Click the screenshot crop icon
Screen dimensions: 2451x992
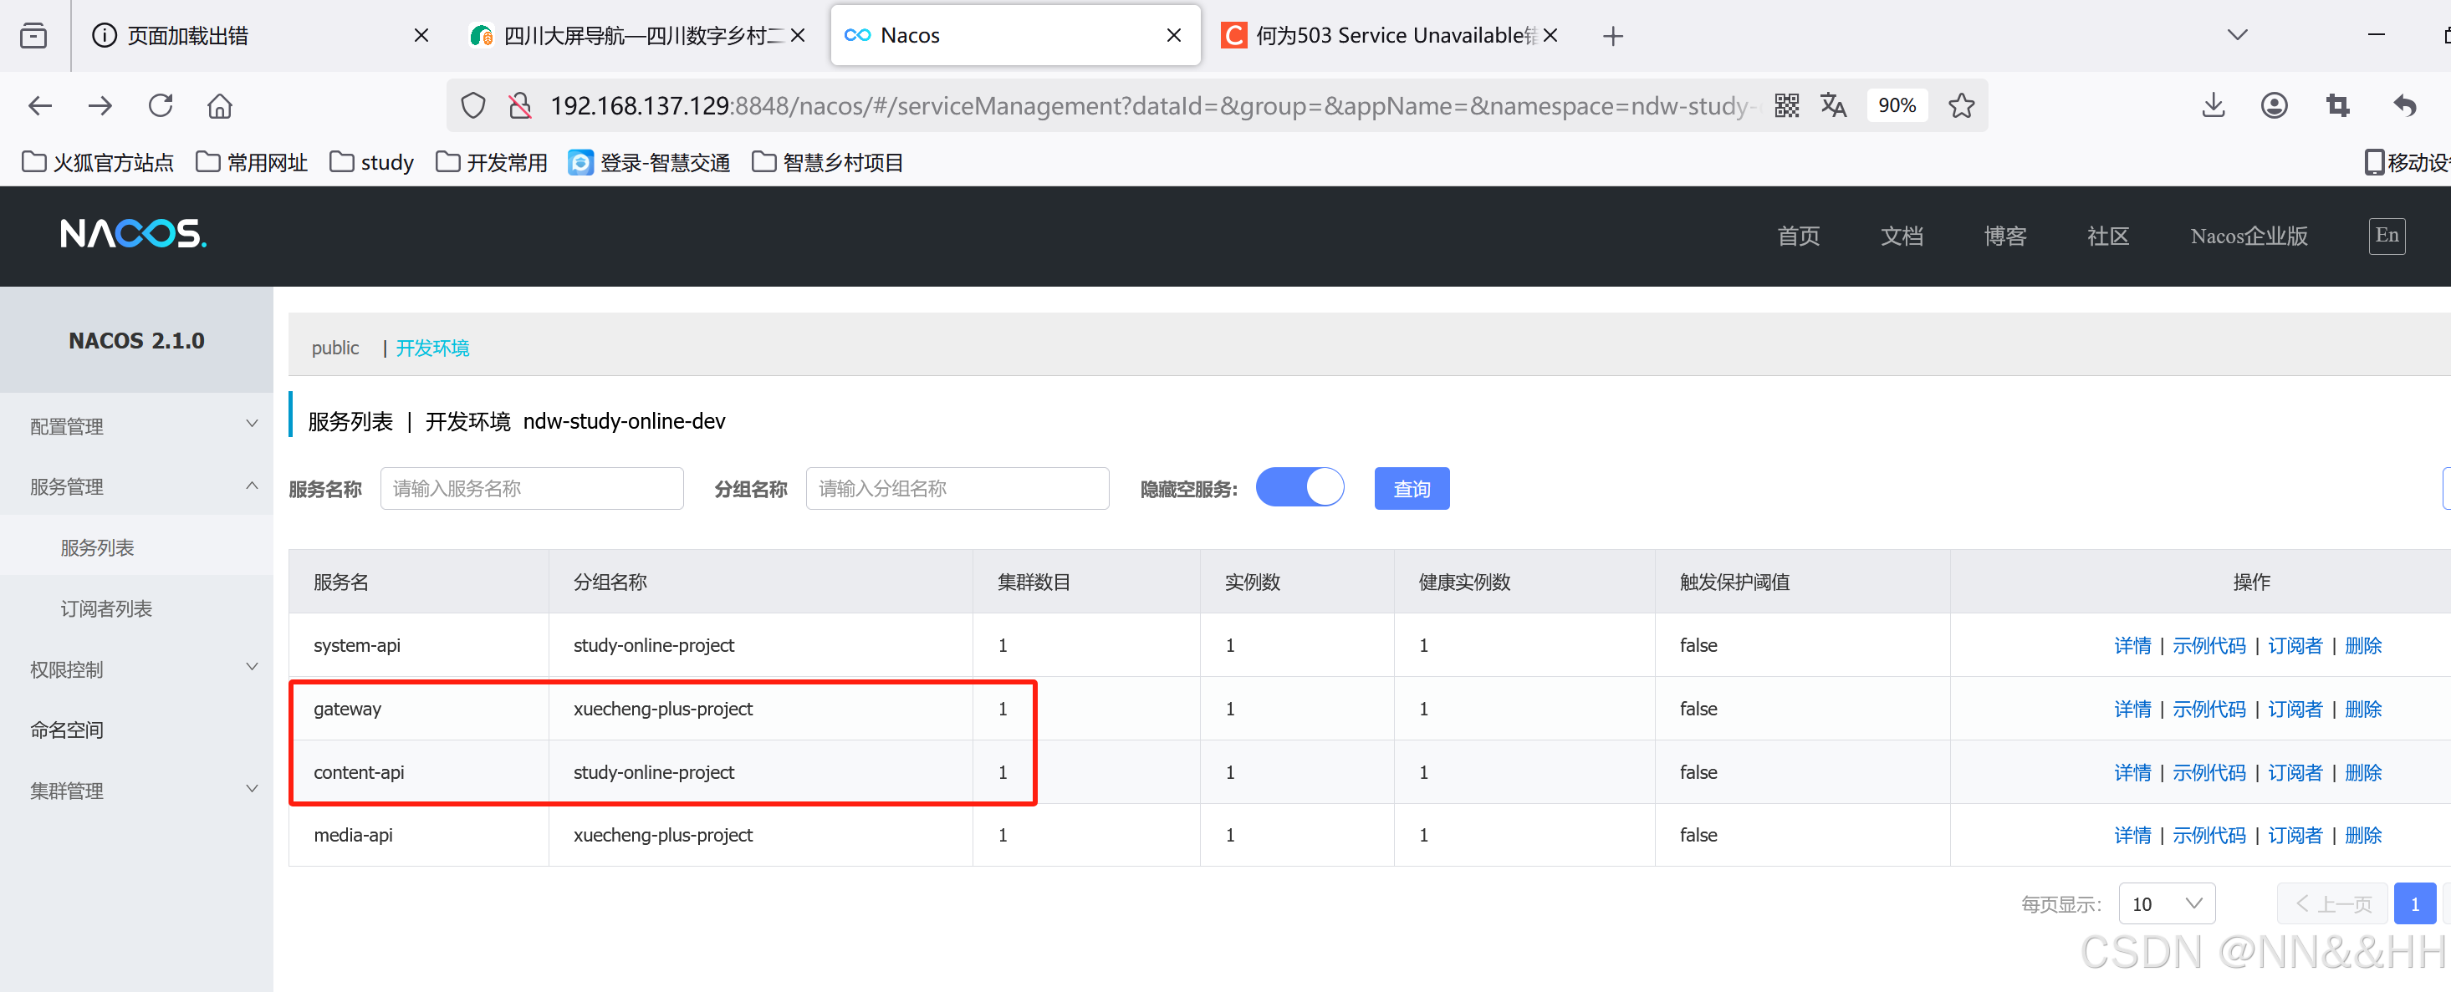click(x=2336, y=105)
